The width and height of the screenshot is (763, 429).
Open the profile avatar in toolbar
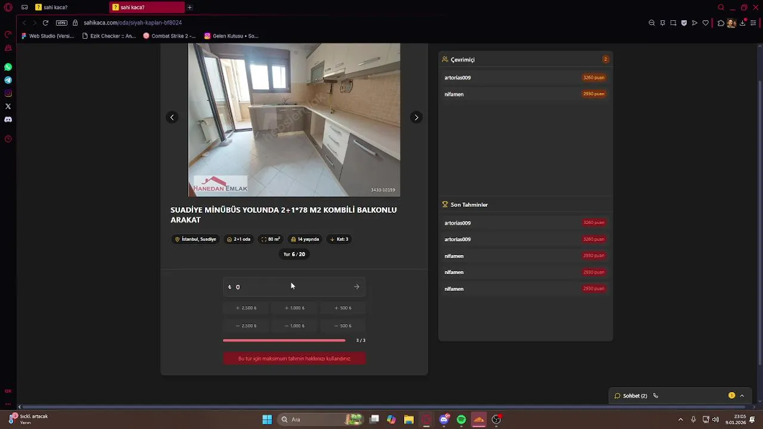point(731,23)
